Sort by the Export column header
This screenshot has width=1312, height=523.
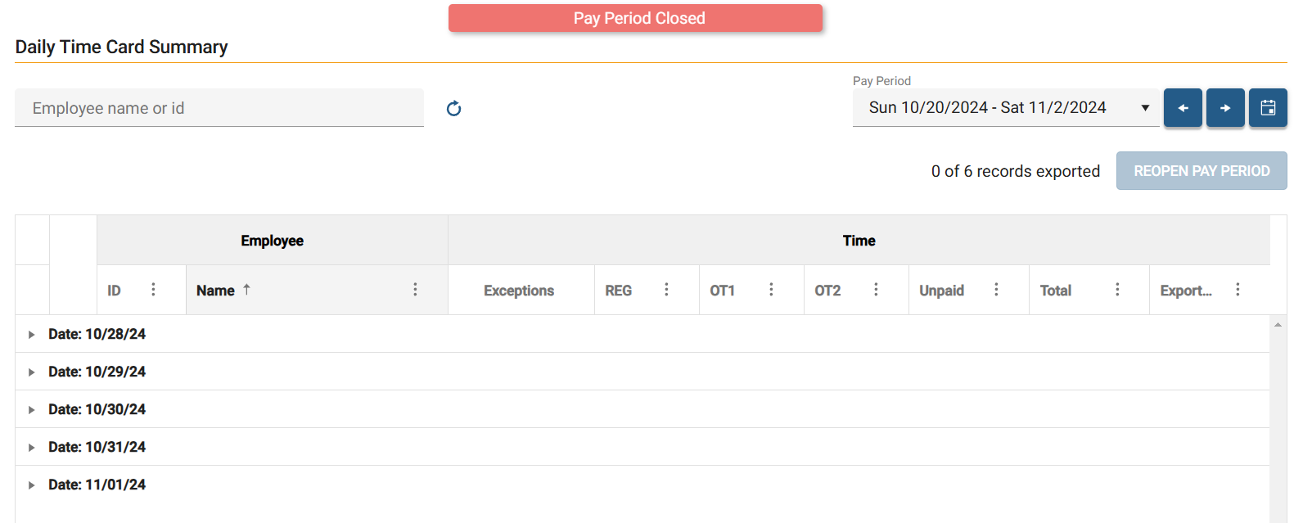pyautogui.click(x=1186, y=291)
